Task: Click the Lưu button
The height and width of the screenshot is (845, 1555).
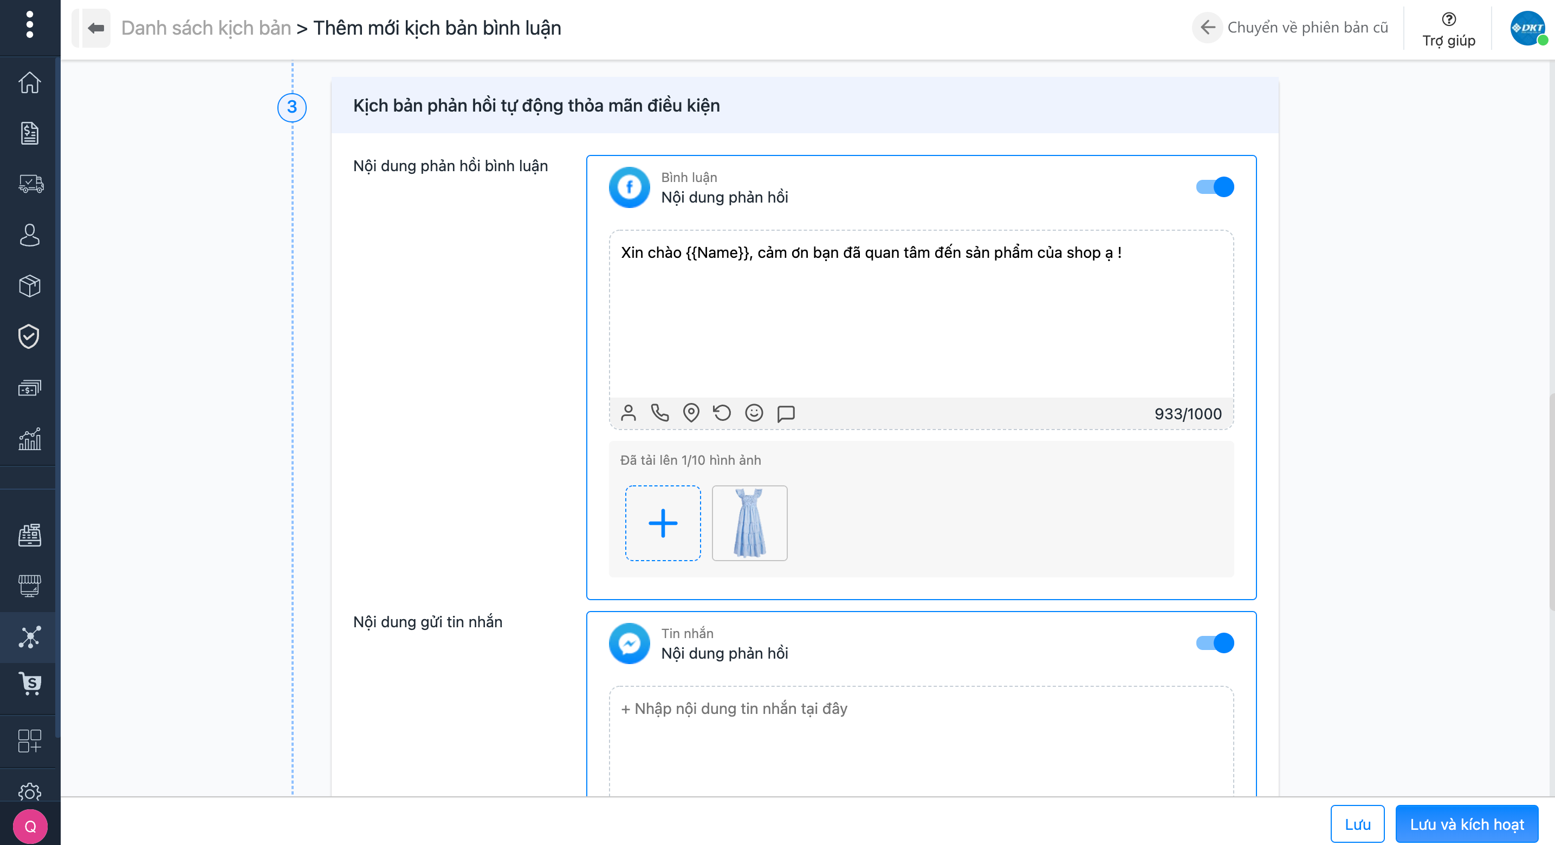Action: tap(1357, 824)
